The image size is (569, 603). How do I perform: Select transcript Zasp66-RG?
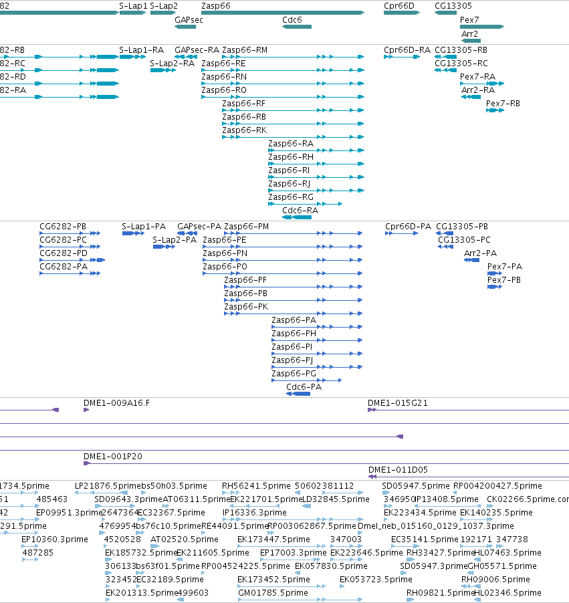[305, 204]
